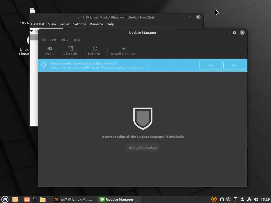Click the Install Updates toolbar icon
271x203 pixels.
124,49
